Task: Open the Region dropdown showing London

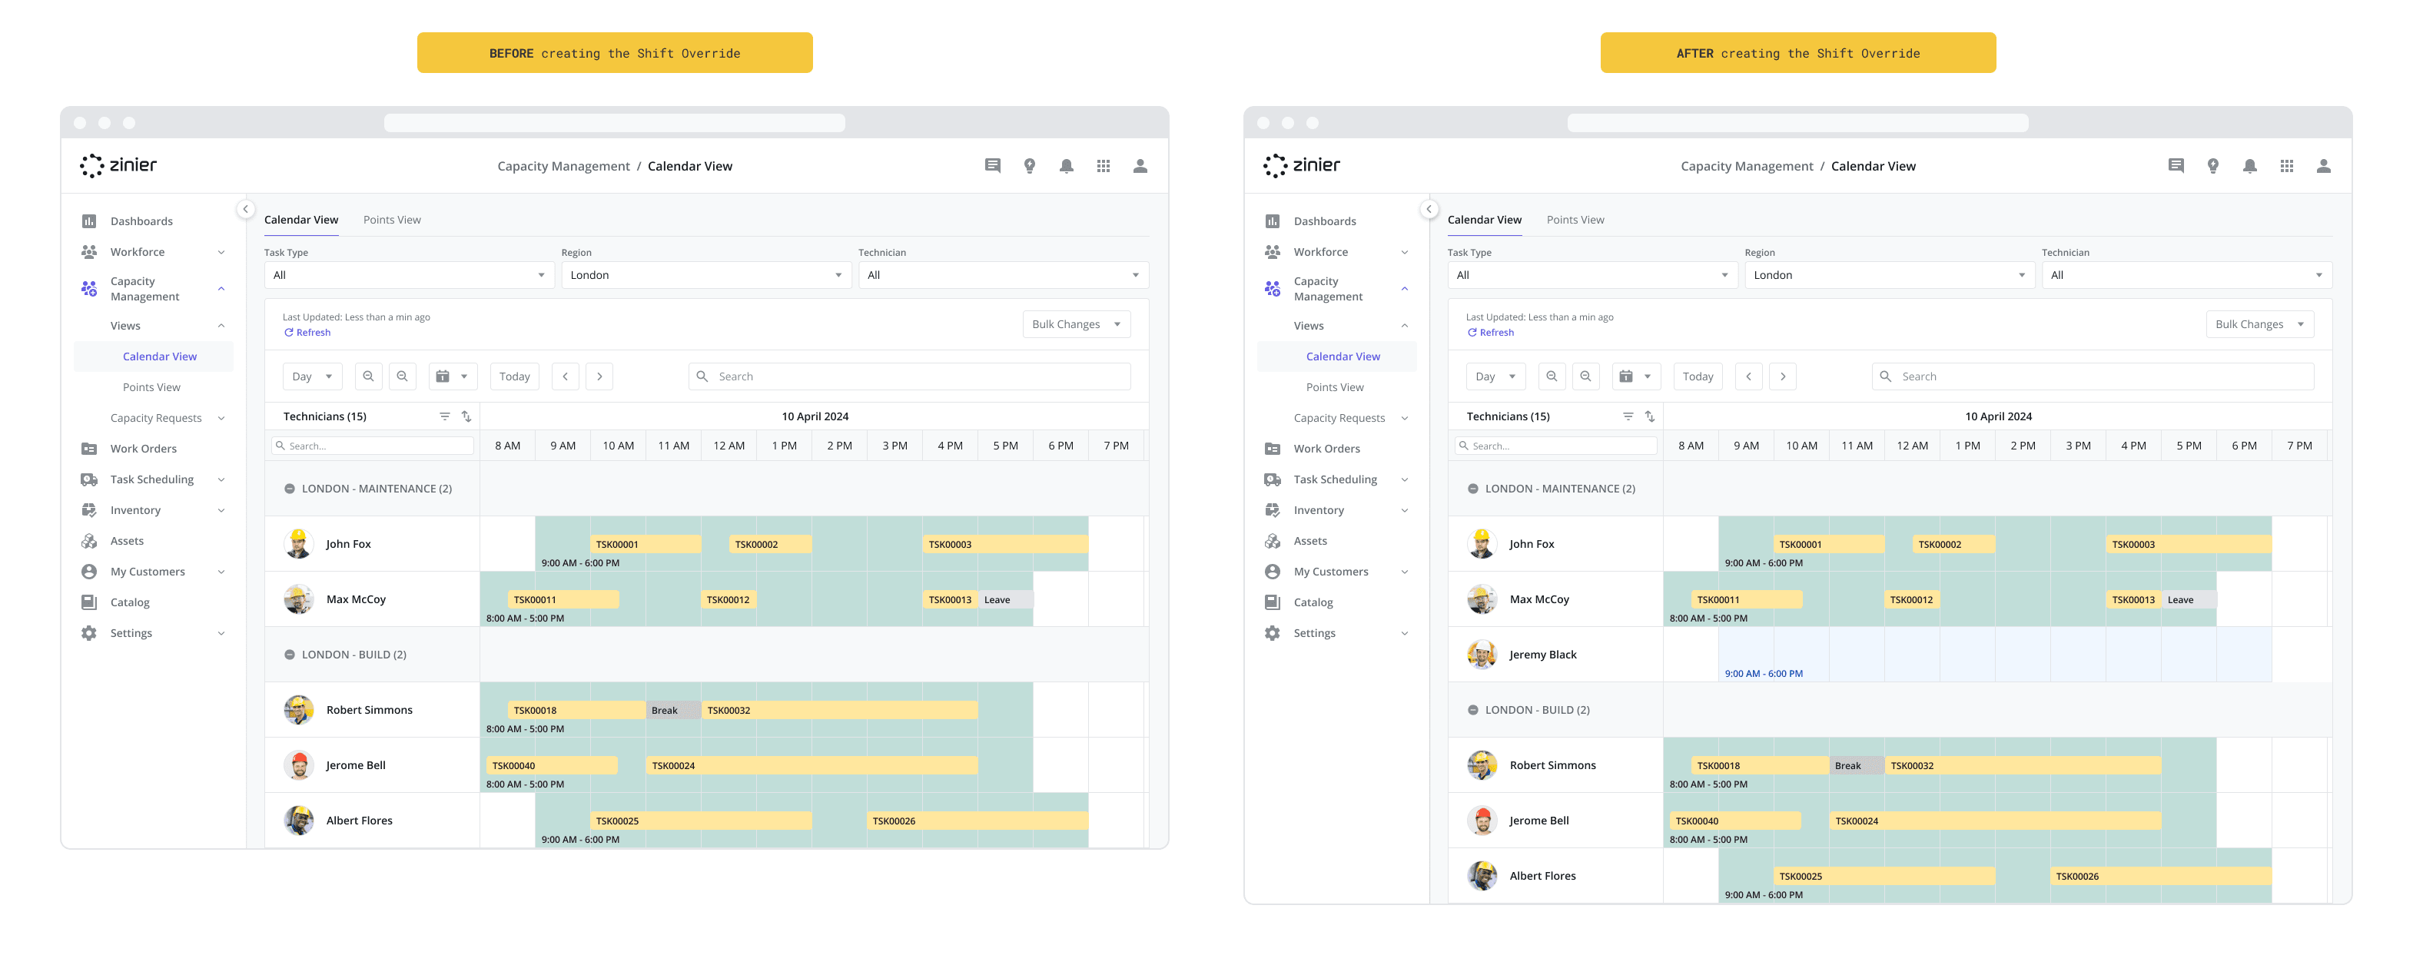Action: click(705, 274)
